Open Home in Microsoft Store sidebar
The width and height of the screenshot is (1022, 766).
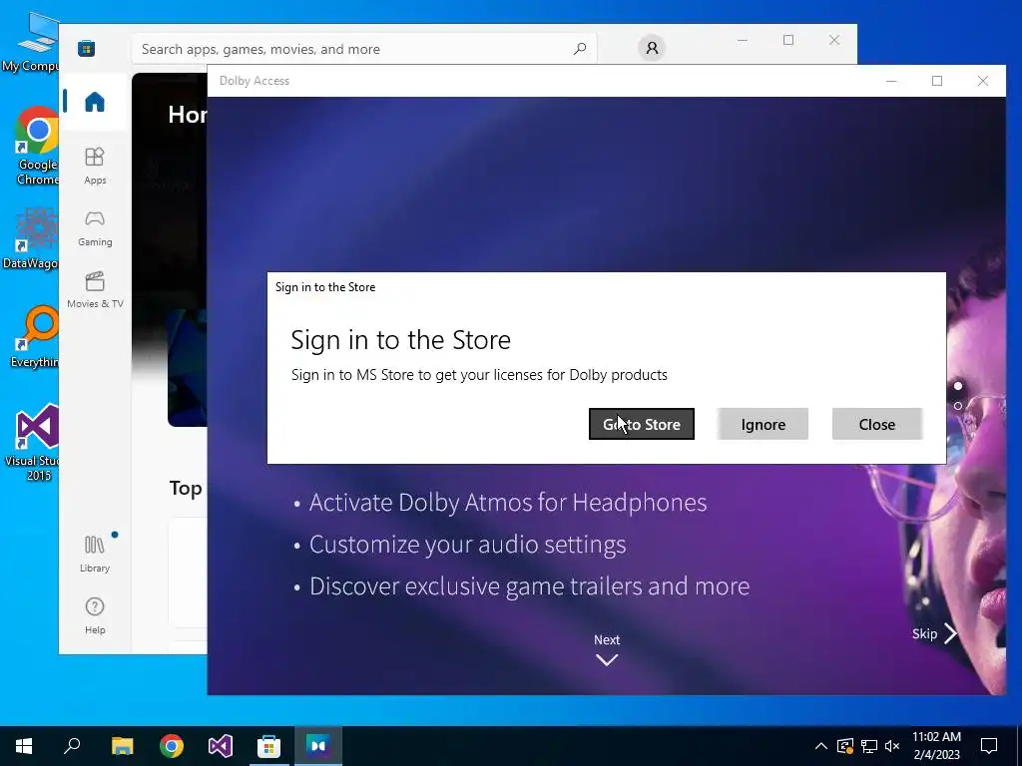click(x=95, y=103)
